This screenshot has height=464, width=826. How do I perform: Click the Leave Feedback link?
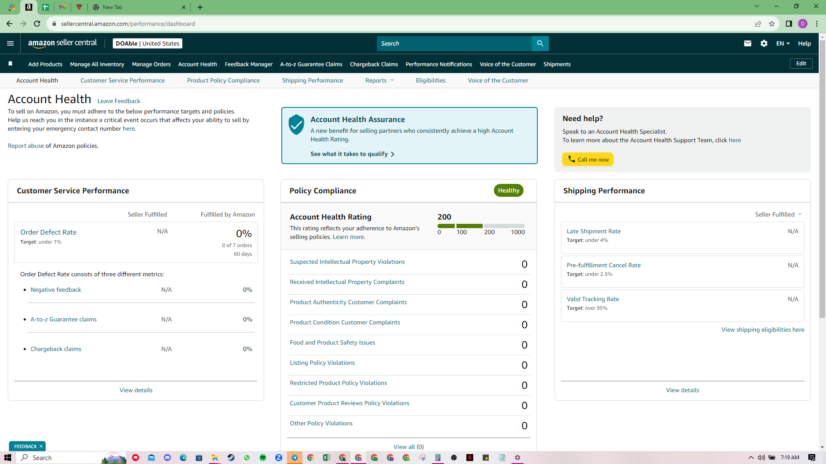(x=119, y=101)
